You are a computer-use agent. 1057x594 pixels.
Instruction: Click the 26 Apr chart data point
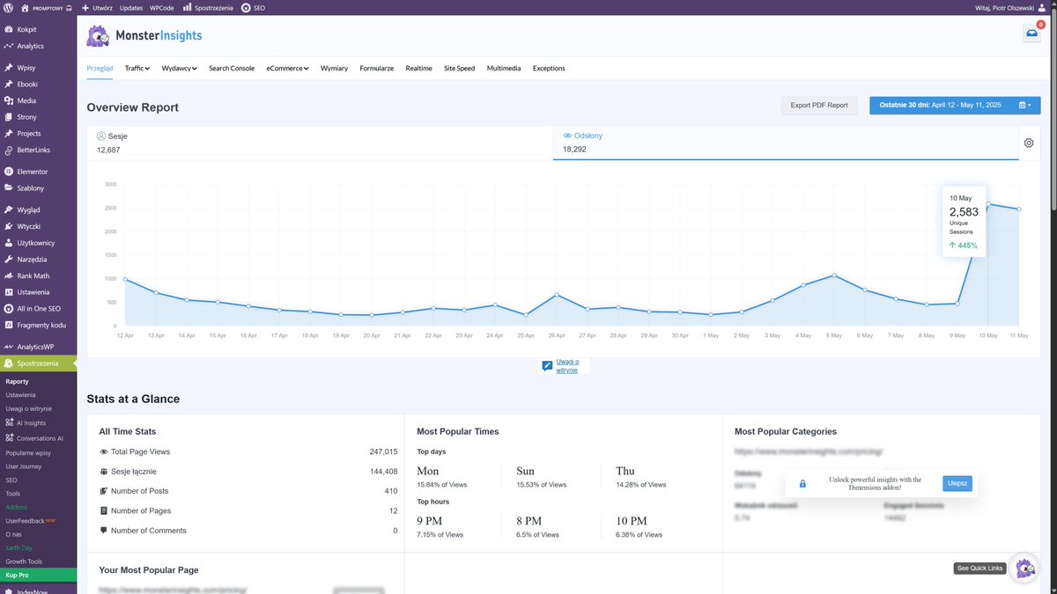pos(557,295)
